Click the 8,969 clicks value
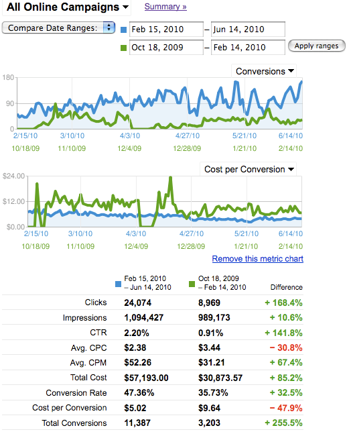 pos(209,303)
